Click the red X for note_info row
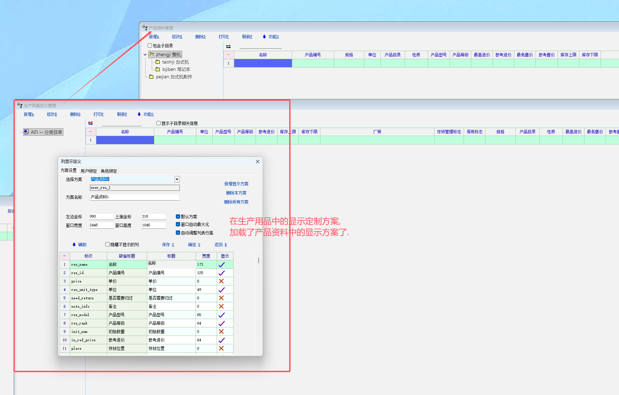 pyautogui.click(x=221, y=306)
